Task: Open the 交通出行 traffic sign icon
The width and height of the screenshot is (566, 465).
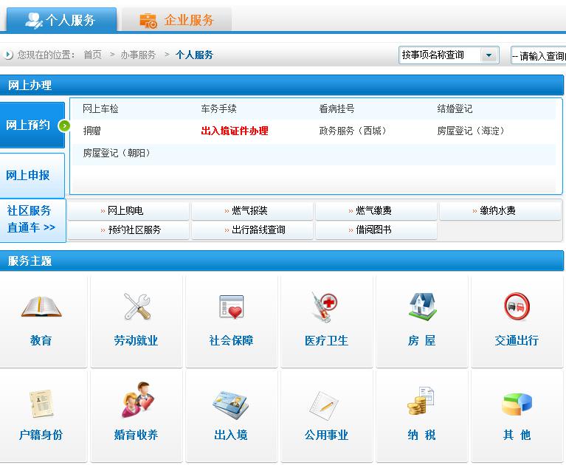Action: point(517,306)
